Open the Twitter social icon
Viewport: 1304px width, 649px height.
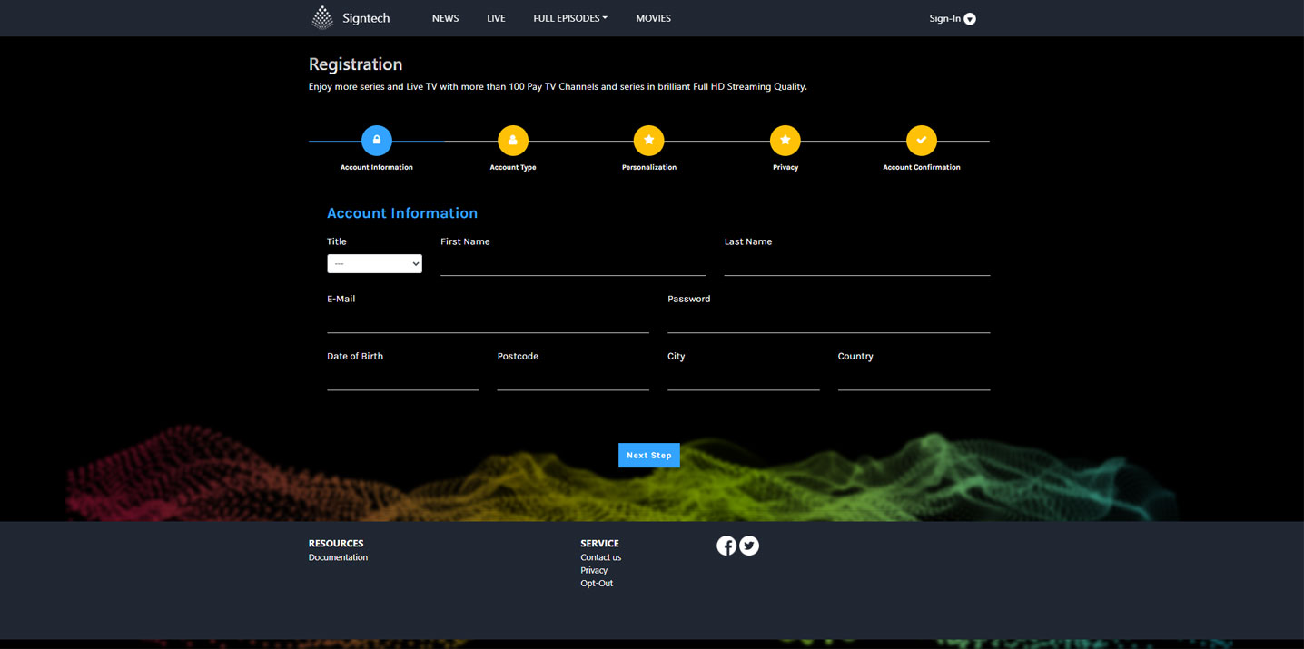pyautogui.click(x=749, y=546)
